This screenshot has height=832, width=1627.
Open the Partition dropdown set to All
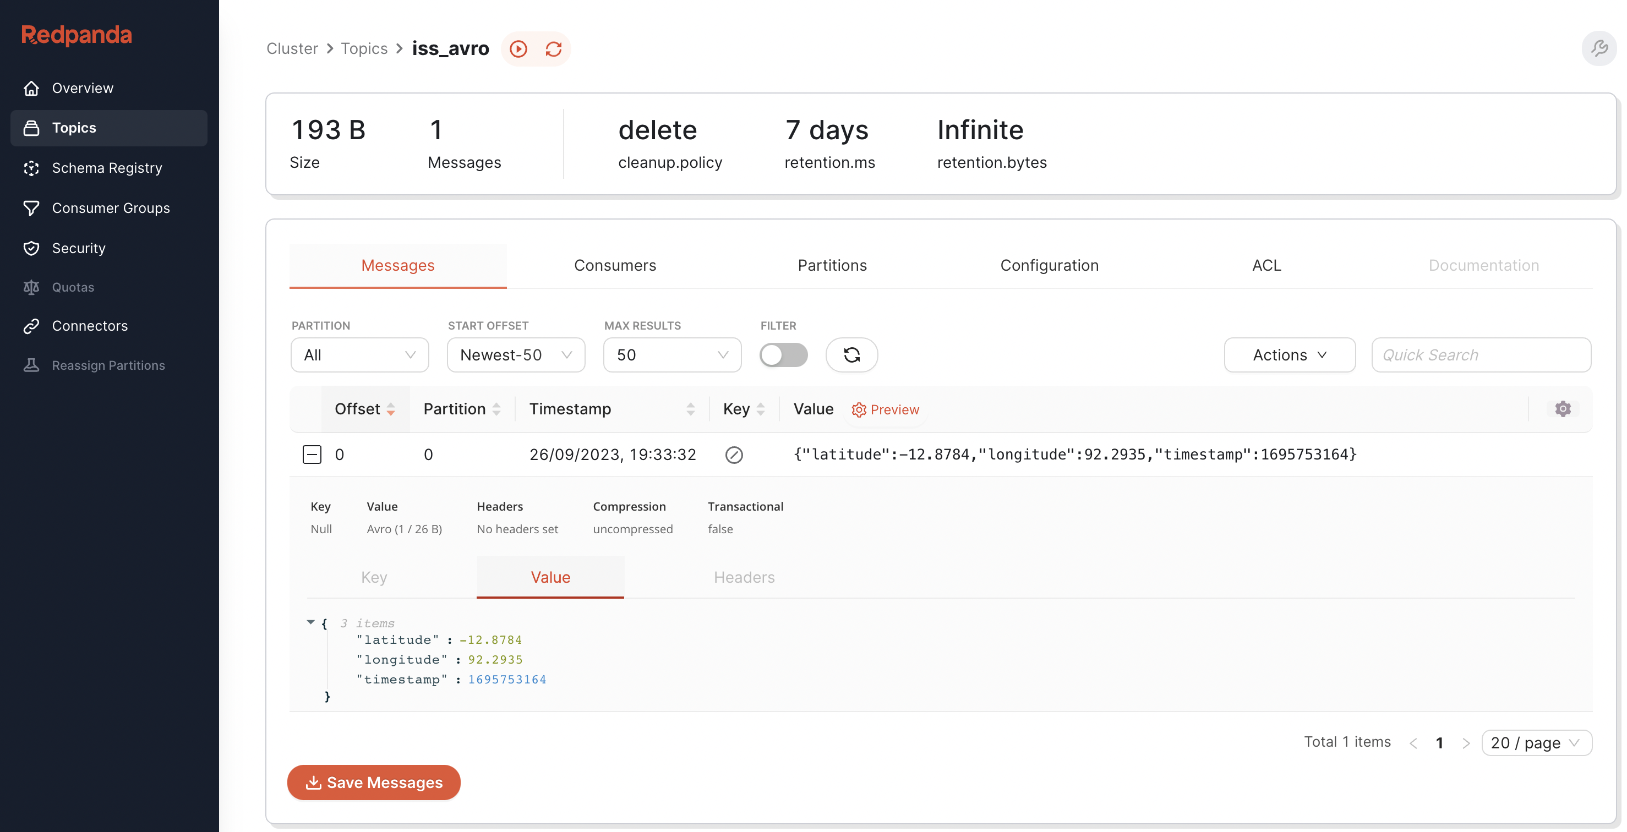click(x=359, y=355)
